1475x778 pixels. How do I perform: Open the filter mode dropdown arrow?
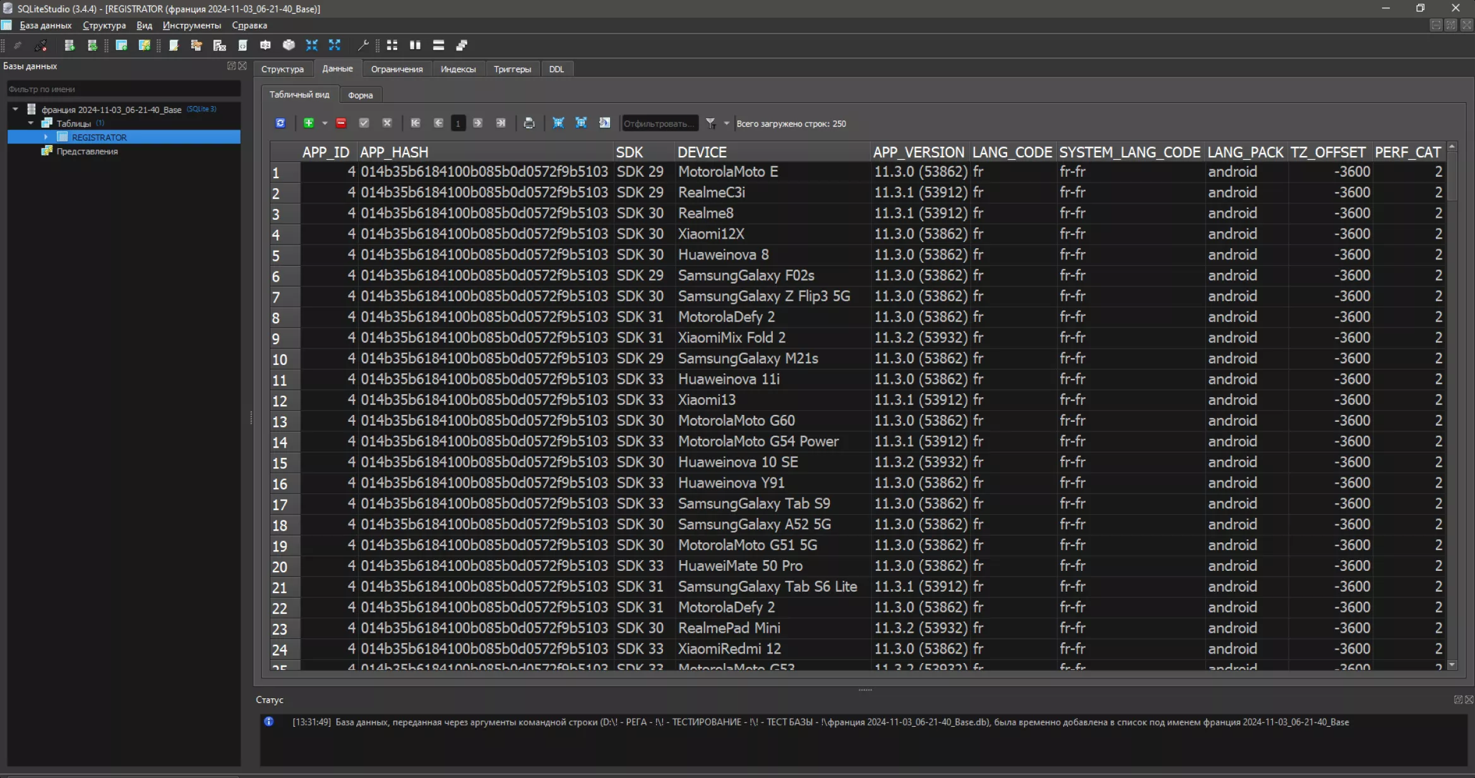point(726,123)
